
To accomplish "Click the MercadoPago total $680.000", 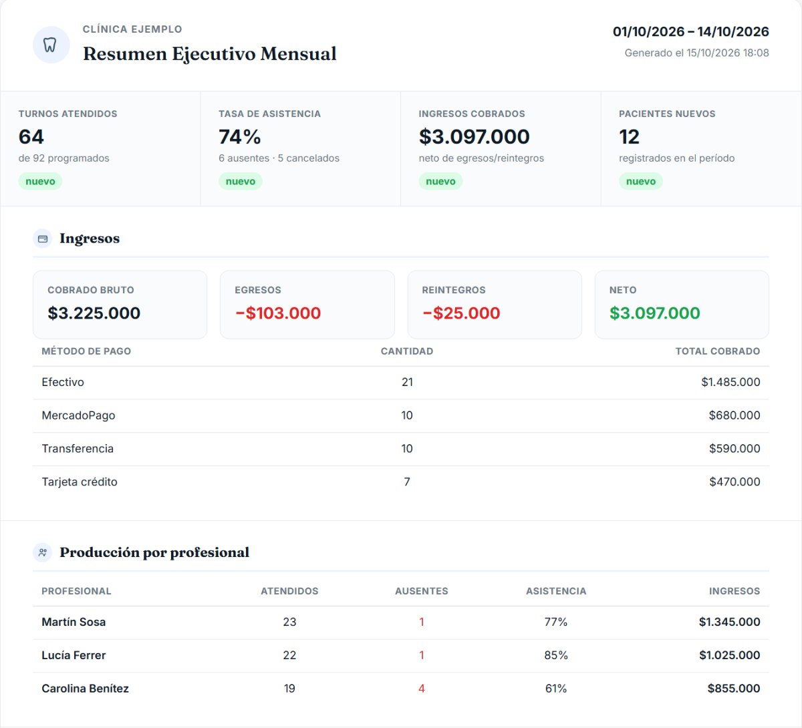I will 734,415.
